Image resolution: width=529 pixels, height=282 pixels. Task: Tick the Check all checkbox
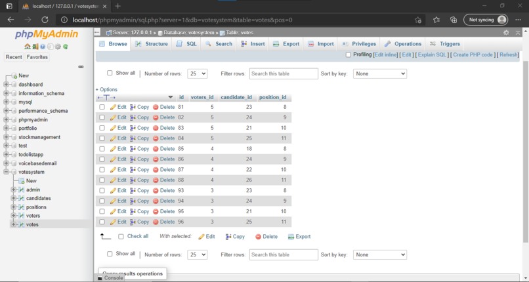point(121,237)
